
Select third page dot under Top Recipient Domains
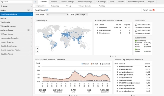tap(115, 56)
